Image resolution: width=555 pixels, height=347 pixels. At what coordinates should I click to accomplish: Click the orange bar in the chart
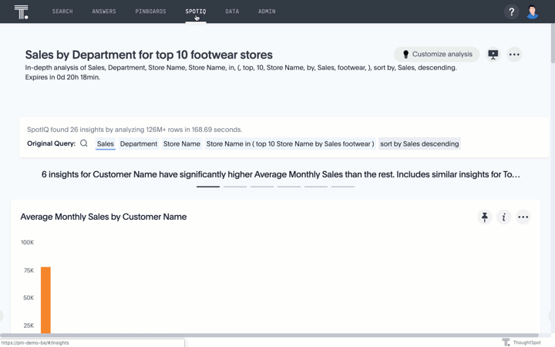(x=45, y=299)
